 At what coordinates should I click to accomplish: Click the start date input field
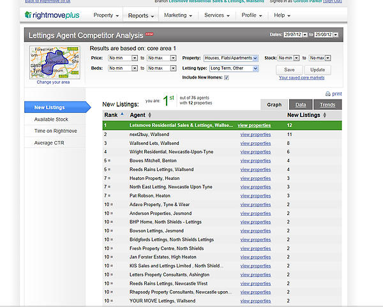coord(293,34)
